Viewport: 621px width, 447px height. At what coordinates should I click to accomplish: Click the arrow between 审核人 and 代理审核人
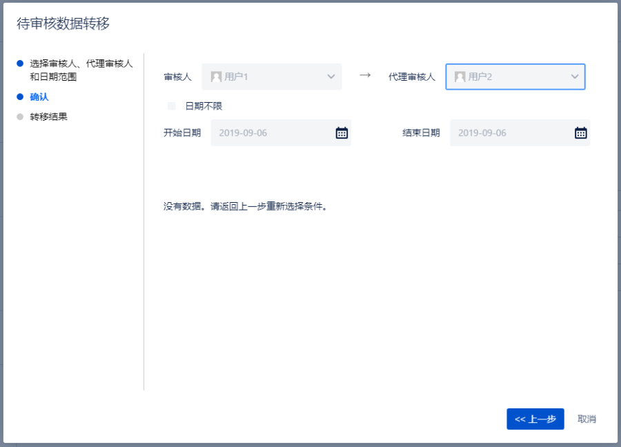365,75
